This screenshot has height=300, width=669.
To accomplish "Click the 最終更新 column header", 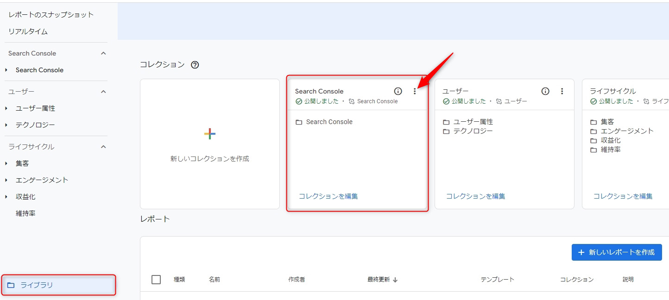I will pyautogui.click(x=379, y=280).
